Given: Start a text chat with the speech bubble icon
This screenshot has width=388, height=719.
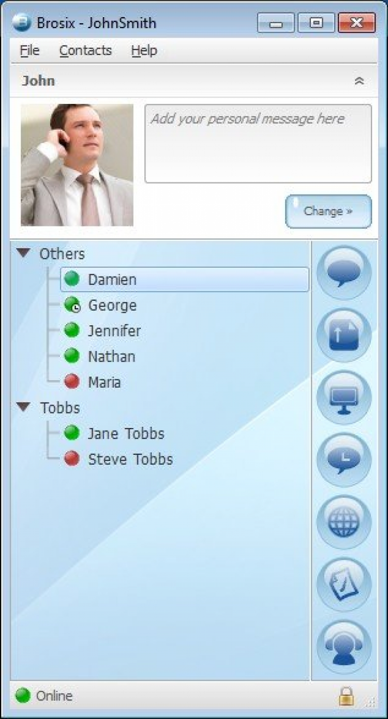Looking at the screenshot, I should (x=344, y=272).
